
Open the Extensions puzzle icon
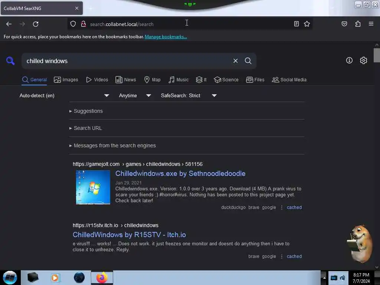tap(358, 24)
